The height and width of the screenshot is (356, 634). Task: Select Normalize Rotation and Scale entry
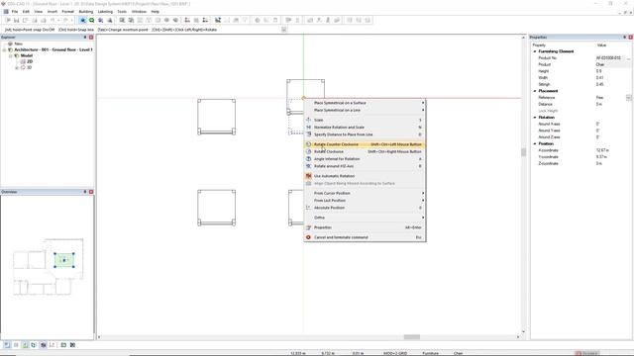coord(365,128)
